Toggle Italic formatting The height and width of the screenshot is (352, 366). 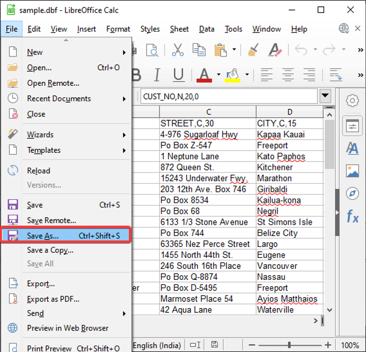point(156,75)
